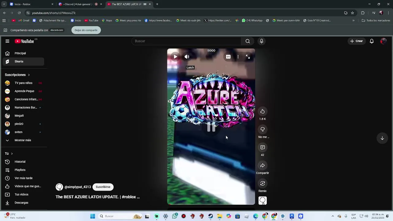The image size is (393, 221).
Task: Reload the page
Action: click(19, 13)
